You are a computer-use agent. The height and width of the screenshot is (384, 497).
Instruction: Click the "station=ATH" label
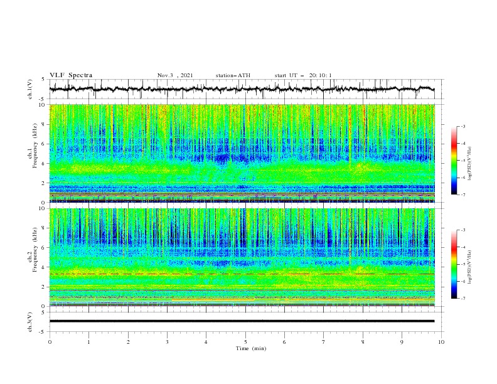coord(233,75)
